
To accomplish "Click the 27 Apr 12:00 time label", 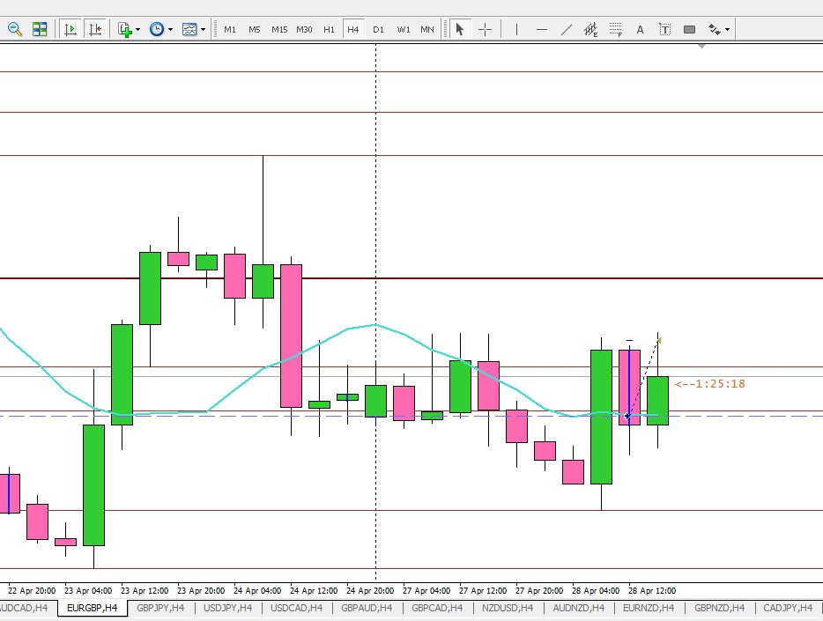I will coord(483,590).
